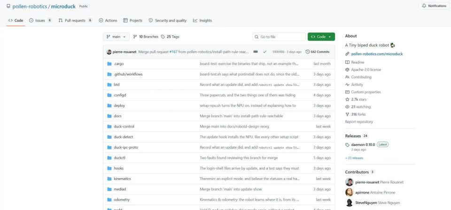Click the odometry folder icon
Viewport: 451px width, 210px height.
[x=109, y=200]
